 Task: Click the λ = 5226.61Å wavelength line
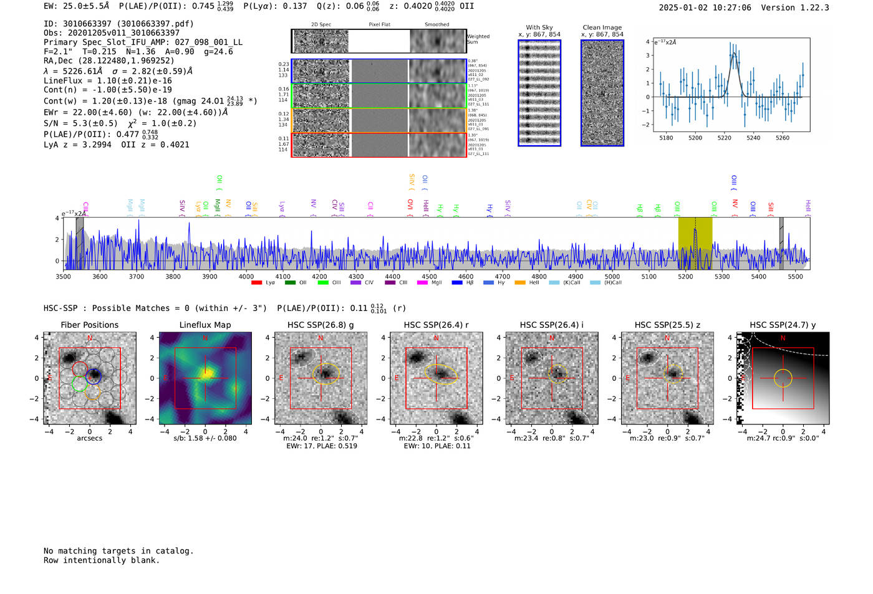point(118,71)
